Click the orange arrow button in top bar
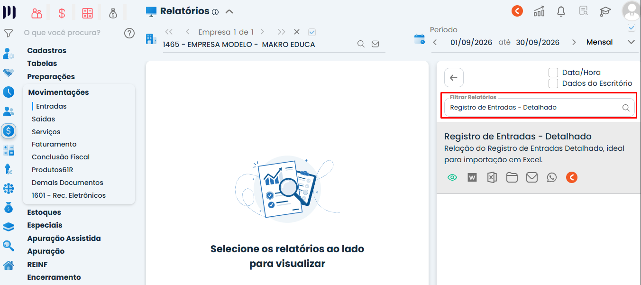Screen dimensions: 641x285 [x=517, y=10]
